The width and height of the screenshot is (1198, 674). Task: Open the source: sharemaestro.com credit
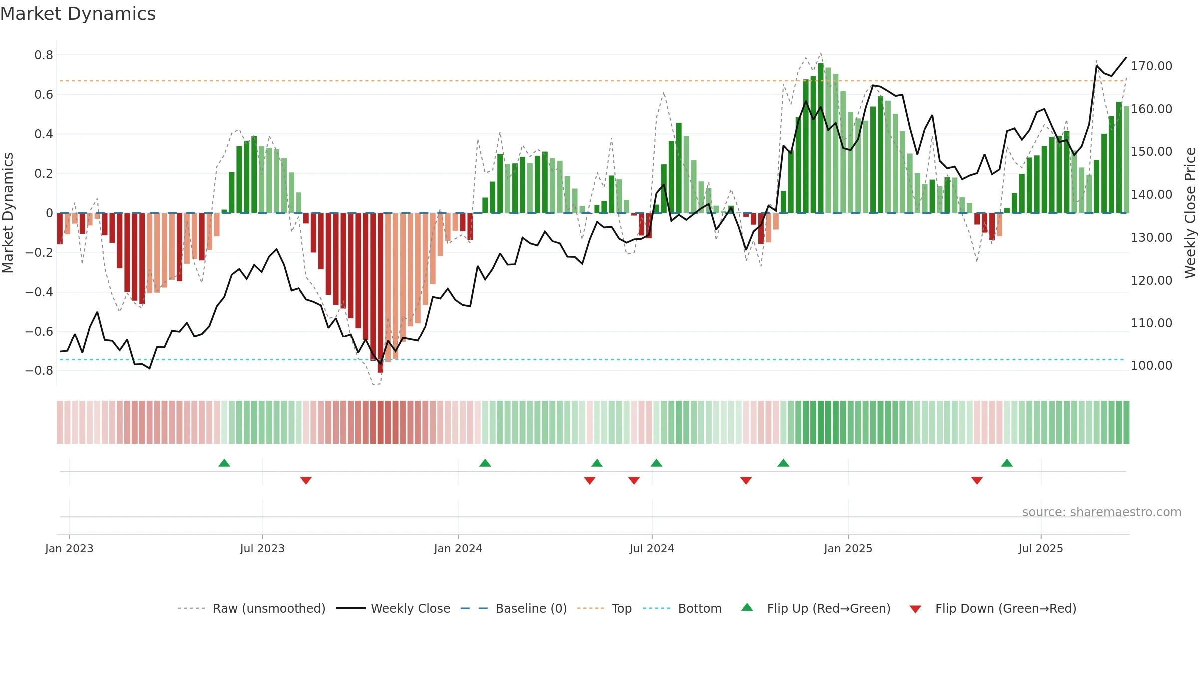(1102, 512)
